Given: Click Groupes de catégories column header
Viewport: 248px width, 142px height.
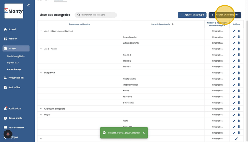Looking at the screenshot, I should [79, 24].
